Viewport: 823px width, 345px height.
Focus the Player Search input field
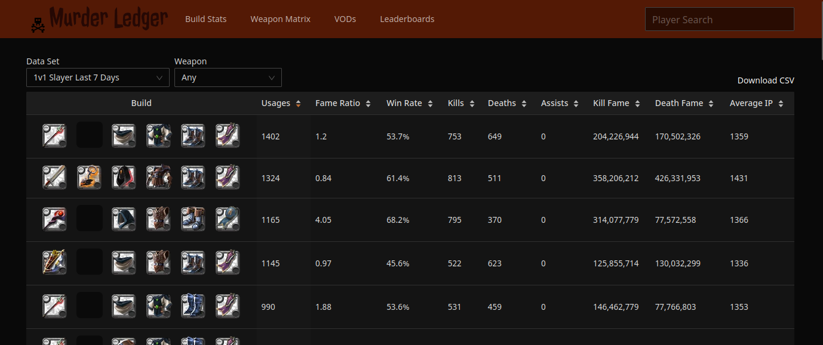pyautogui.click(x=719, y=19)
